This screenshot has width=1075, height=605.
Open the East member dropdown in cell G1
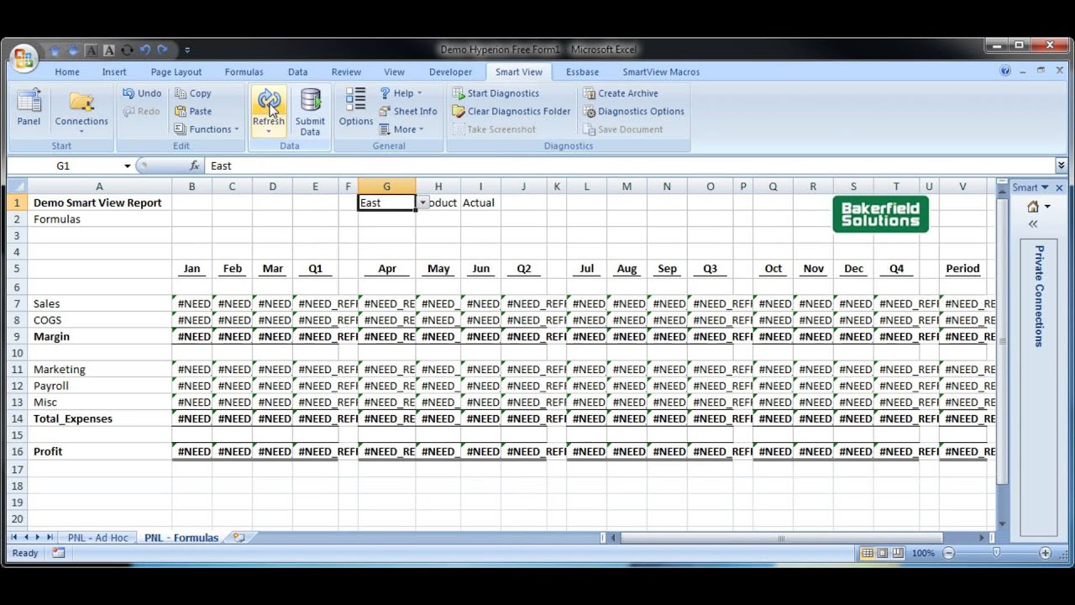tap(423, 203)
